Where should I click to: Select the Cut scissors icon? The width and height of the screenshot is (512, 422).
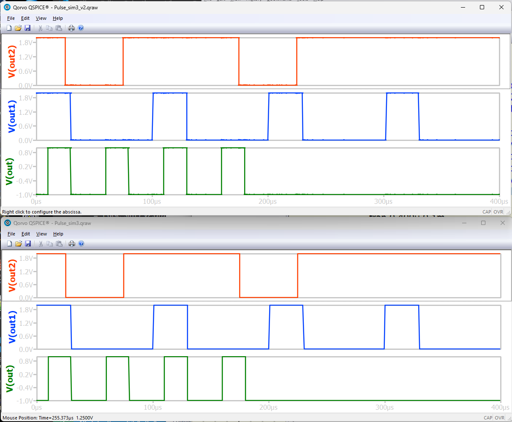click(40, 28)
